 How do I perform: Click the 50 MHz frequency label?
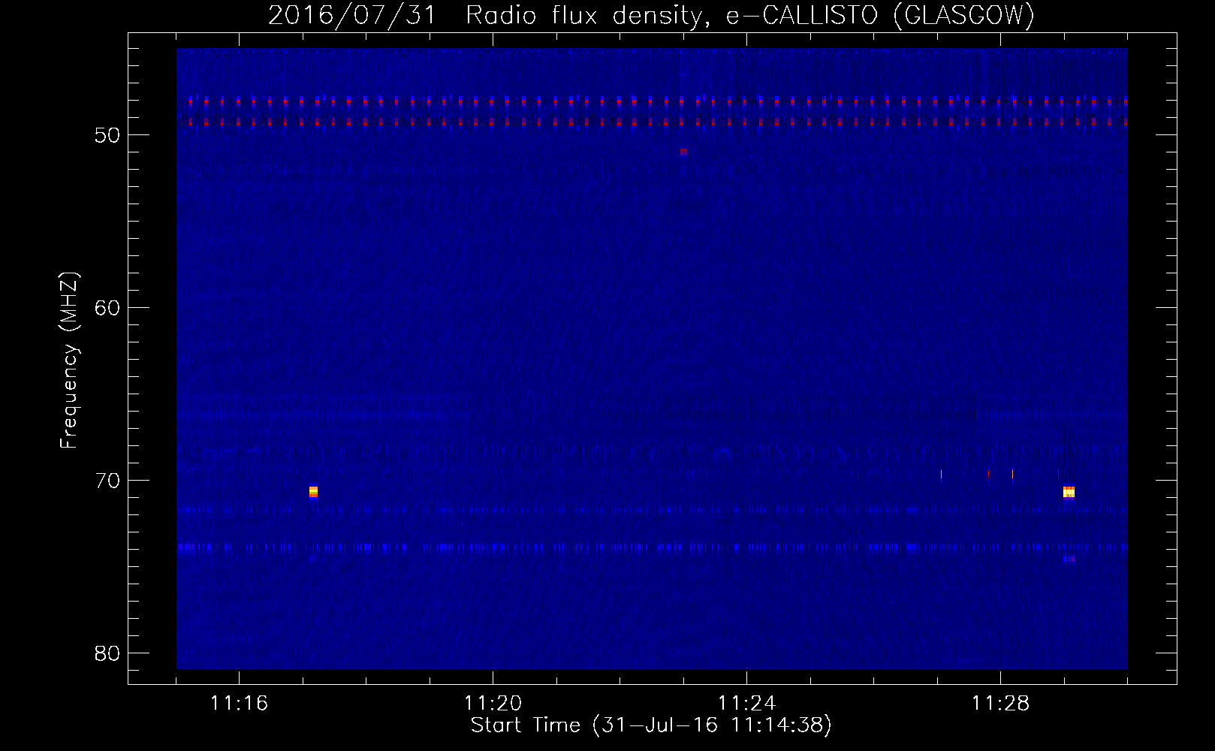(107, 135)
